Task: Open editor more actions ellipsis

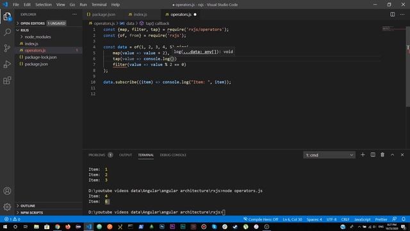Action: point(402,14)
